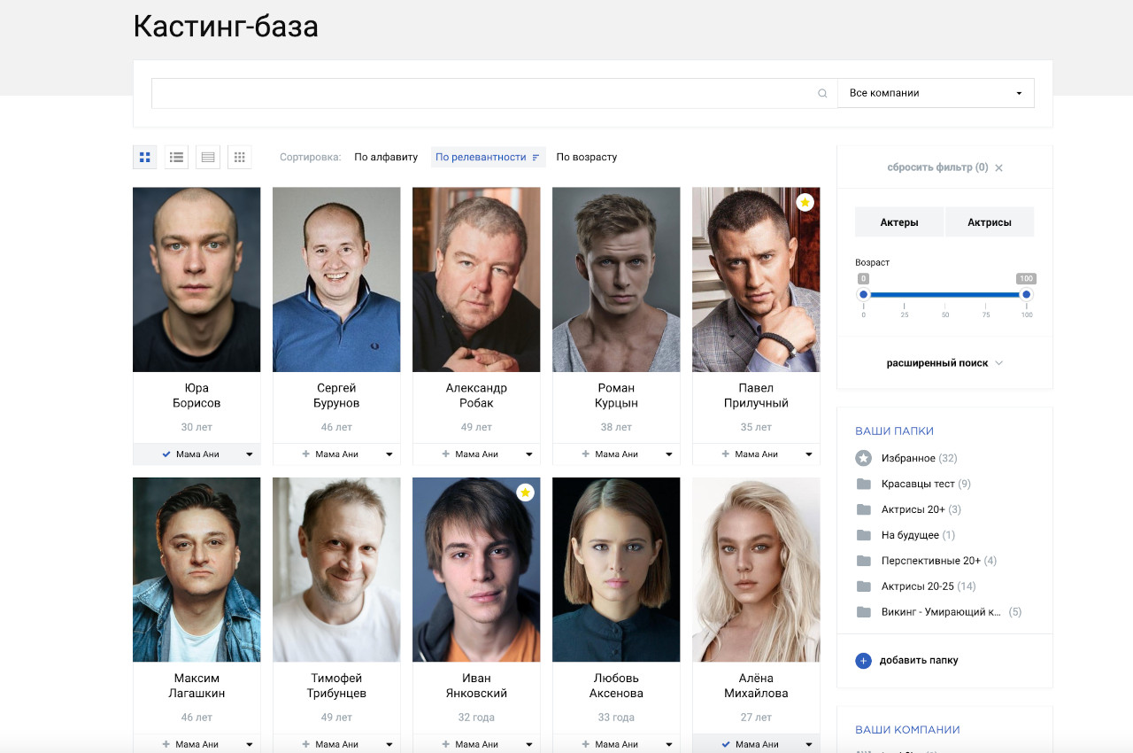
Task: Open folder dropdown arrow under Александр Робак
Action: (x=529, y=454)
